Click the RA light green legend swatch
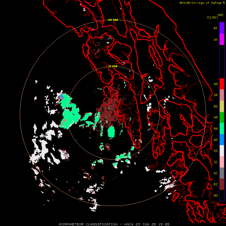The width and height of the screenshot is (226, 226). tap(222, 129)
